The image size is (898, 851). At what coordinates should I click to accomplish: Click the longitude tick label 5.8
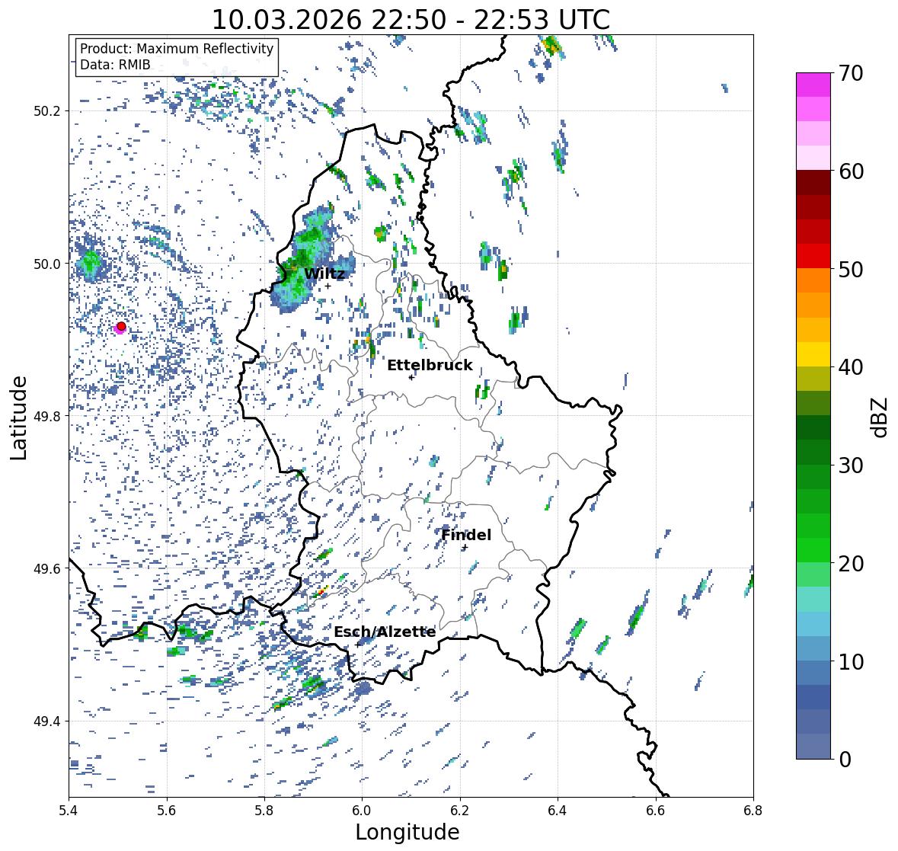coord(264,810)
